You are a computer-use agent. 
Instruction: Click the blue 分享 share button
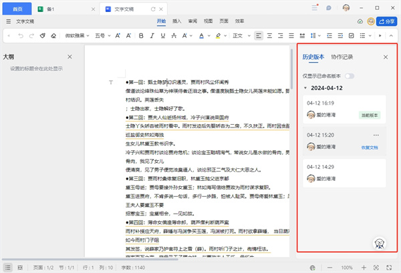tap(386, 21)
